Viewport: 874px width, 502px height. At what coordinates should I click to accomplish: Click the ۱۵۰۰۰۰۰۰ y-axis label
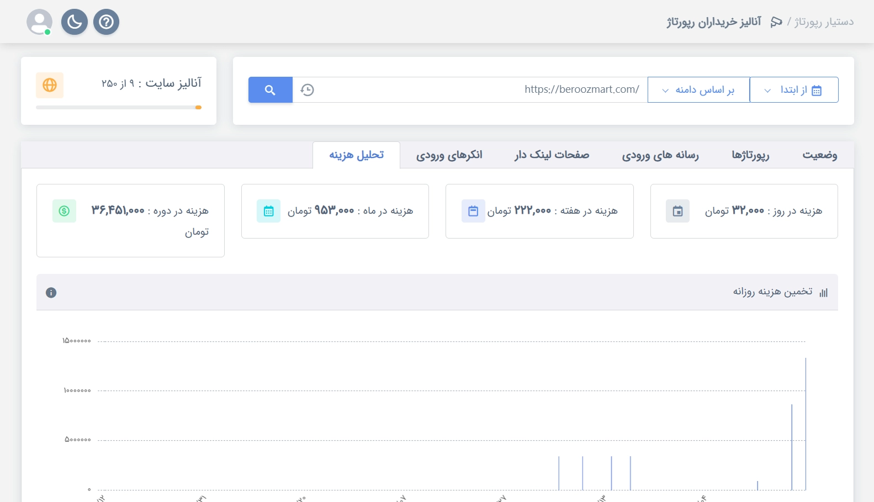[x=77, y=341]
